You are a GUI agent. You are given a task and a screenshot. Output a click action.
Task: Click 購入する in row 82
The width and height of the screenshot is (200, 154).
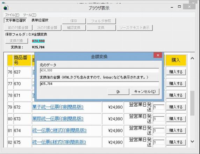click(x=176, y=142)
